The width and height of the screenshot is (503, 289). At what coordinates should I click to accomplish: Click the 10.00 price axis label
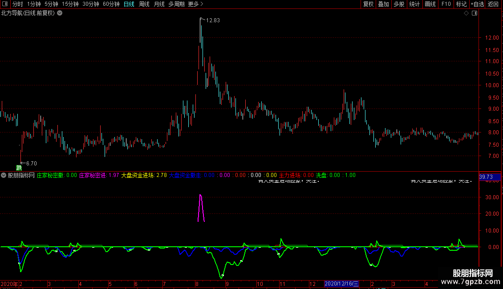coord(492,85)
